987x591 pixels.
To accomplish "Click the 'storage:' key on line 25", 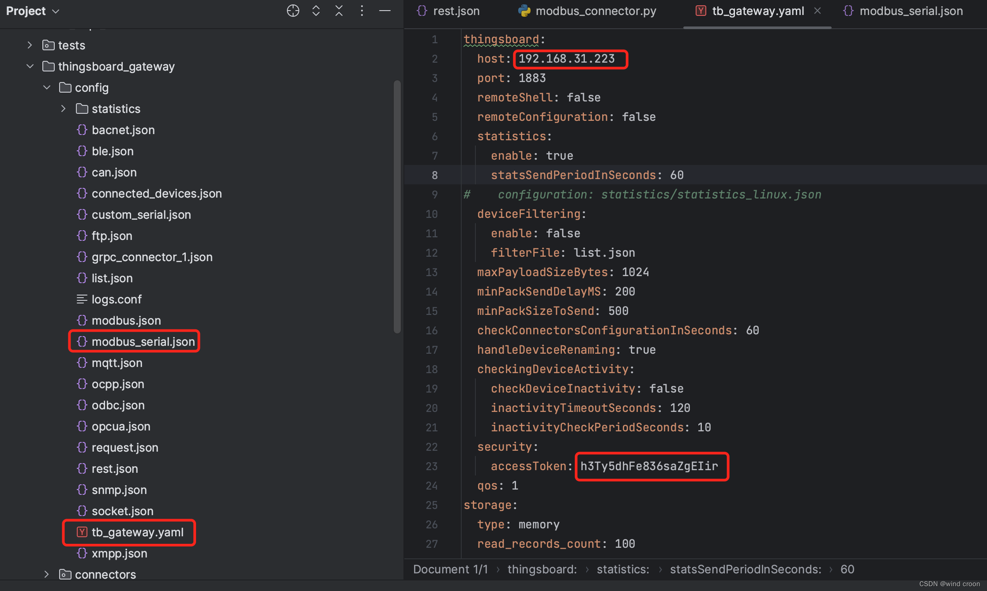I will point(490,505).
